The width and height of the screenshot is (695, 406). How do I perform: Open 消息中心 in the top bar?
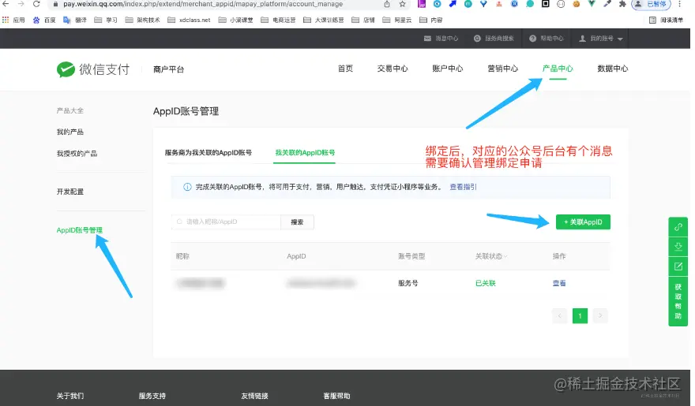(441, 39)
